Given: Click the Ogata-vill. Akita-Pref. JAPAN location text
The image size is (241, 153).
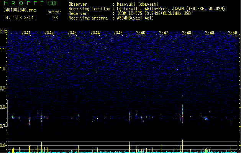Looking at the screenshot, I should pyautogui.click(x=171, y=9).
